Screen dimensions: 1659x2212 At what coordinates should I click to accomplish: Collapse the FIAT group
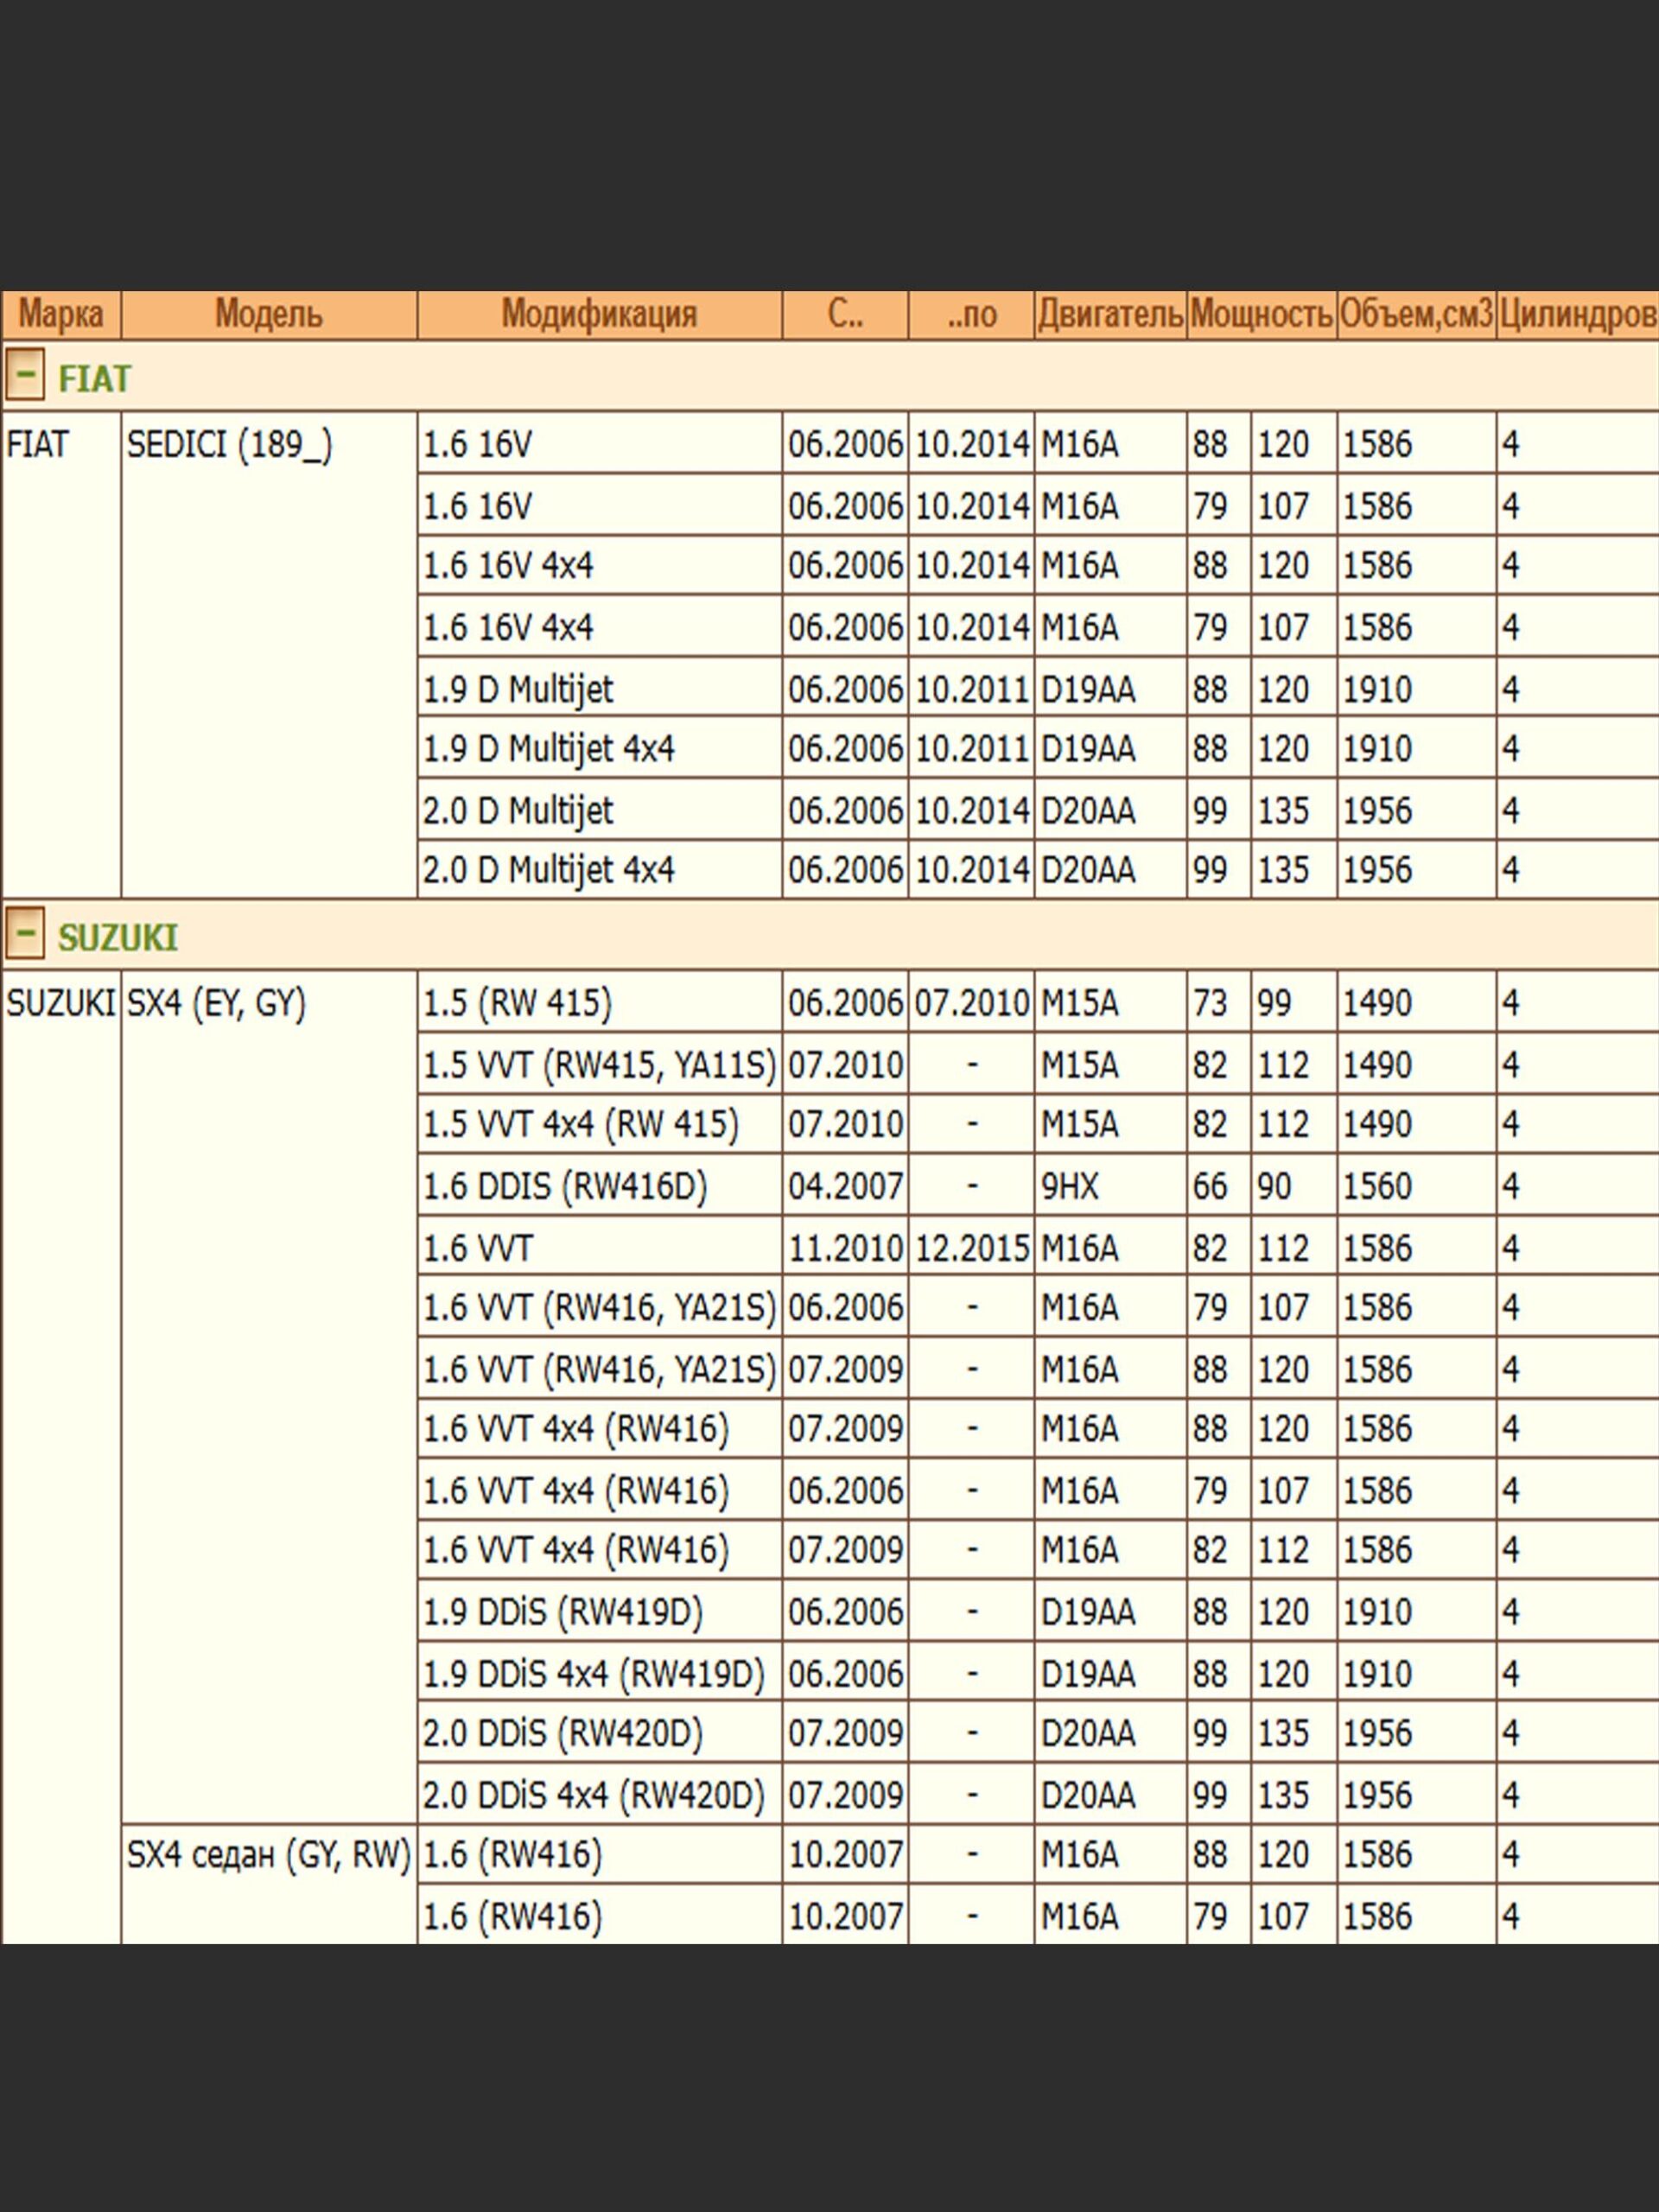pos(24,376)
